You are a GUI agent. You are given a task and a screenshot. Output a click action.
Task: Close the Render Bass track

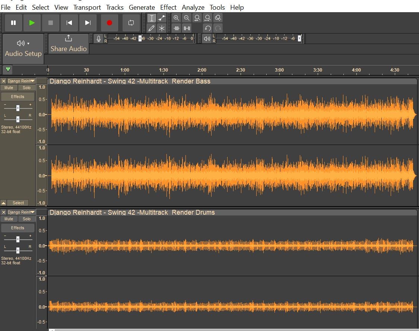tap(3, 81)
